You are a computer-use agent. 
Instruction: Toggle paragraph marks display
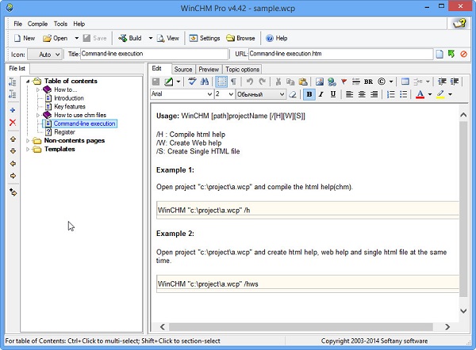[233, 82]
